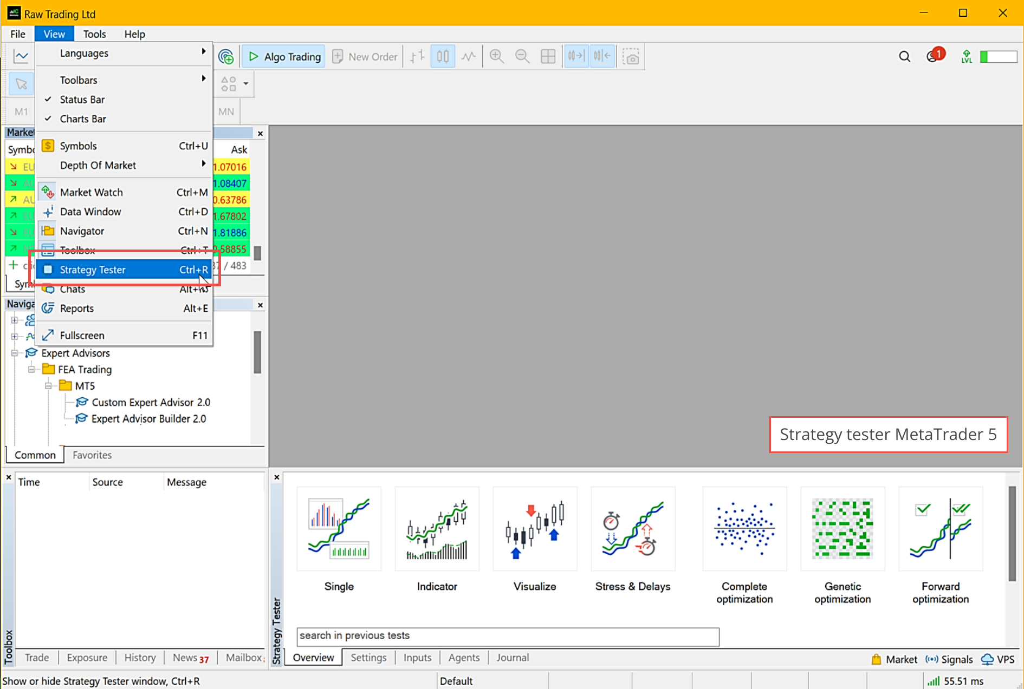
Task: Click the Complete optimization icon
Action: 744,529
